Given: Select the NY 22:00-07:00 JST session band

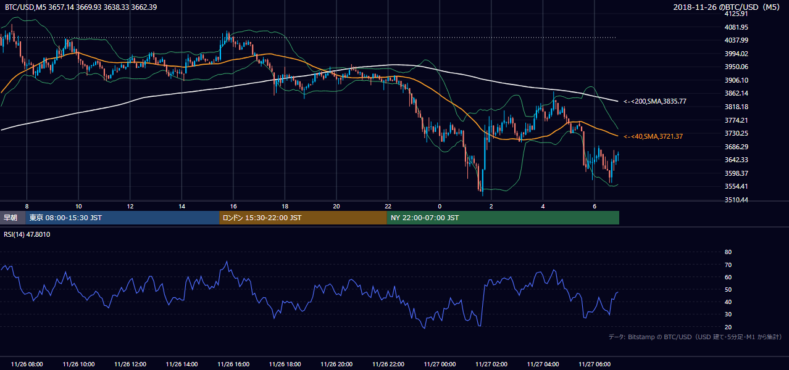Looking at the screenshot, I should pos(503,218).
